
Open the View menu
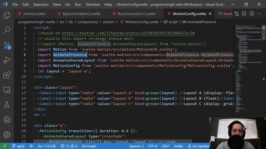click(57, 5)
